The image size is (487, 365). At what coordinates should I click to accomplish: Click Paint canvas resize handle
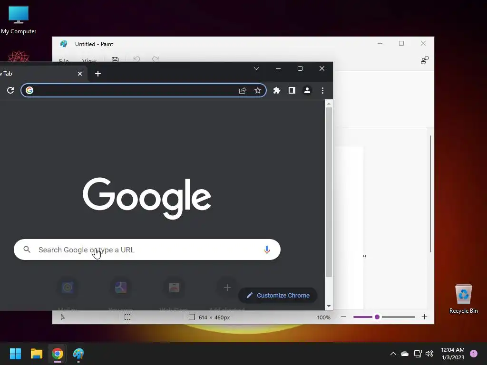[364, 256]
